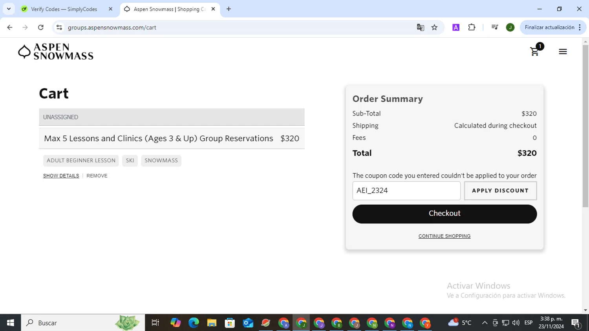The height and width of the screenshot is (331, 589).
Task: Click the Total amount $320
Action: [527, 153]
